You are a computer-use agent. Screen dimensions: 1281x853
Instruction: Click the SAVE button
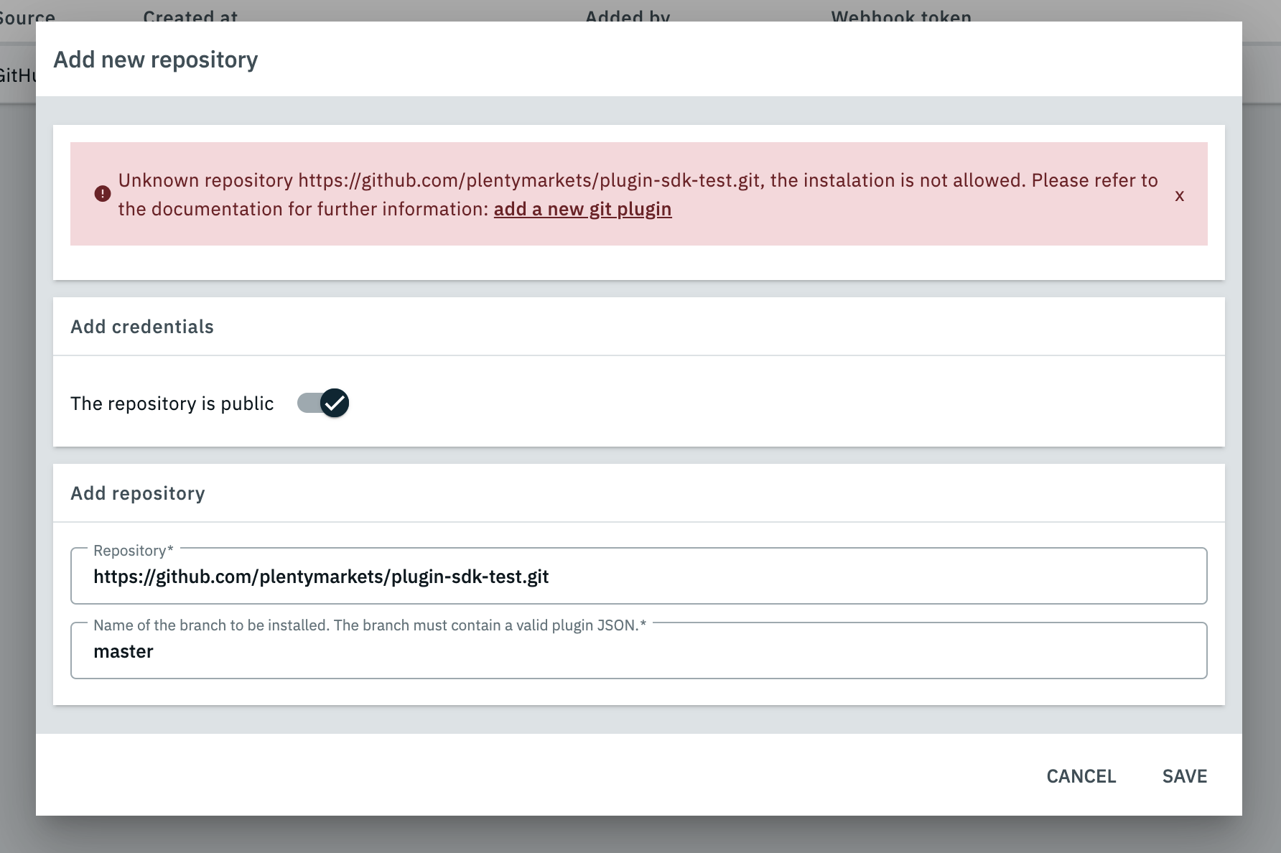pyautogui.click(x=1185, y=776)
